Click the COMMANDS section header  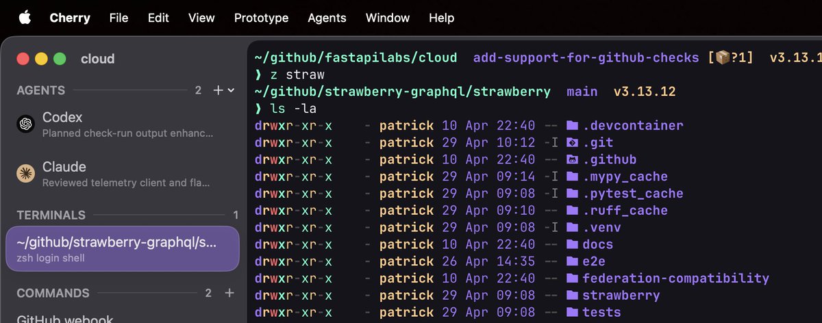(53, 293)
